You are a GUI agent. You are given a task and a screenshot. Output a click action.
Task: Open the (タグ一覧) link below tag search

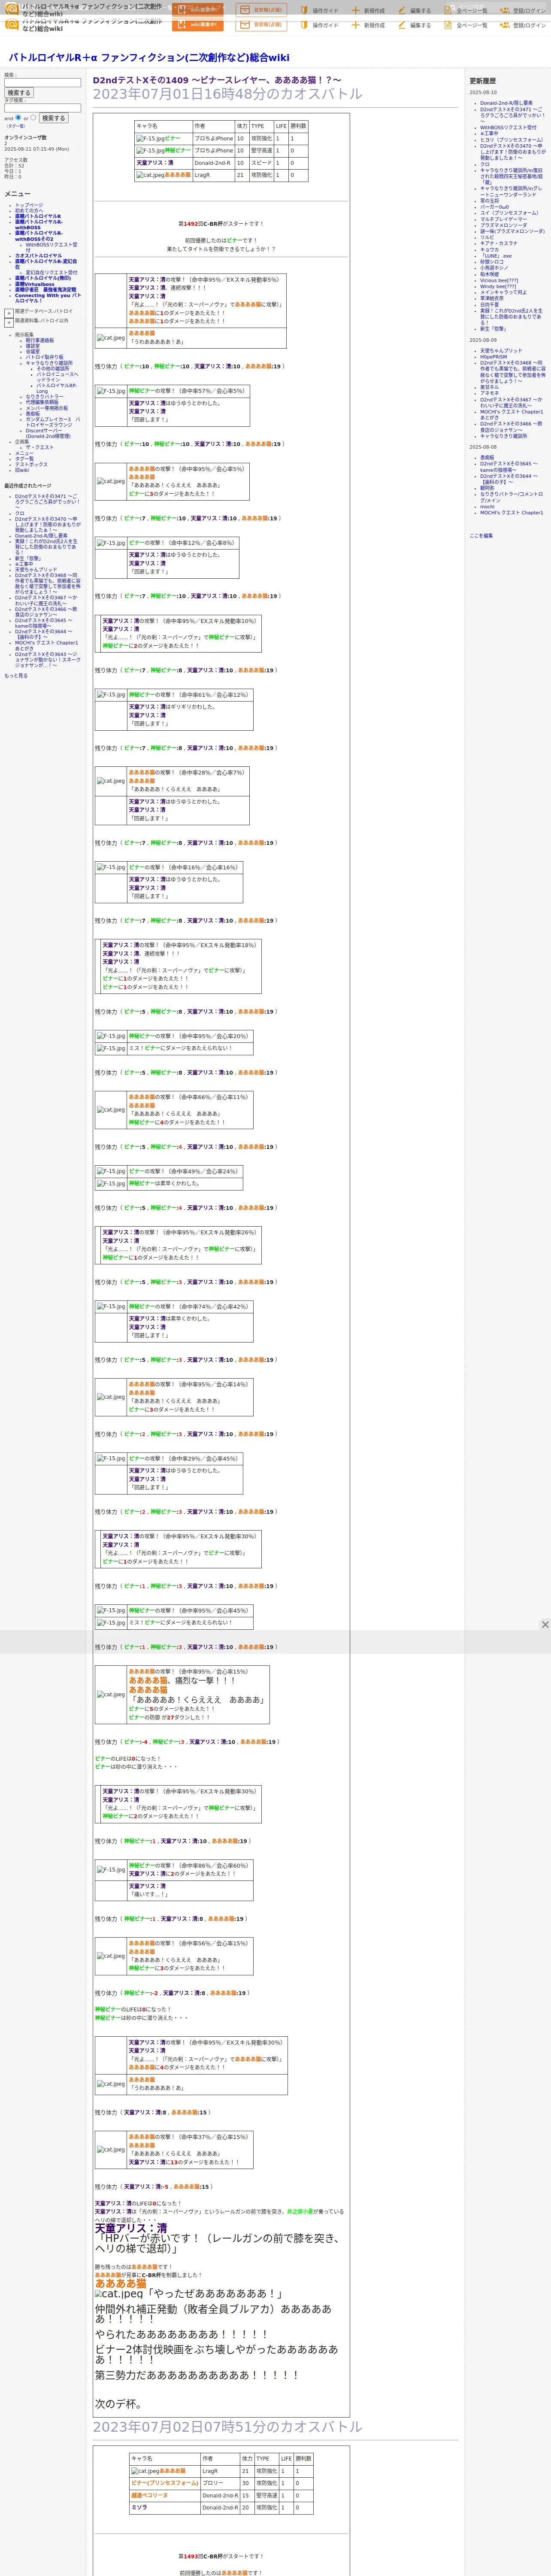16,126
